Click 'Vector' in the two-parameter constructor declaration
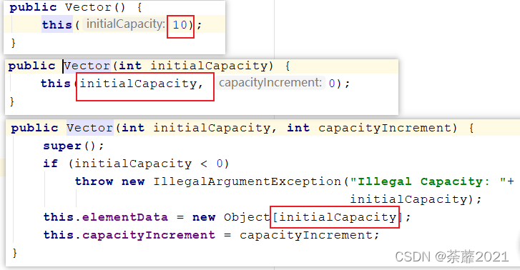 pyautogui.click(x=90, y=128)
